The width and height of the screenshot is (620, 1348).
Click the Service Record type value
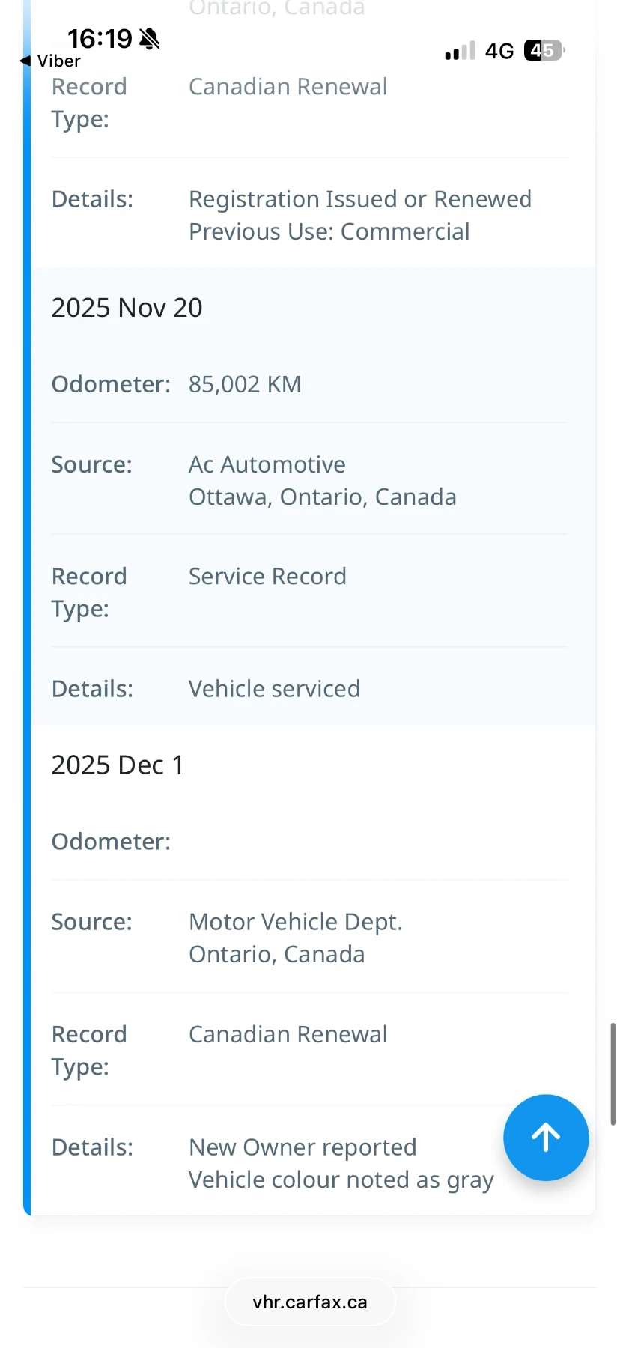click(267, 577)
